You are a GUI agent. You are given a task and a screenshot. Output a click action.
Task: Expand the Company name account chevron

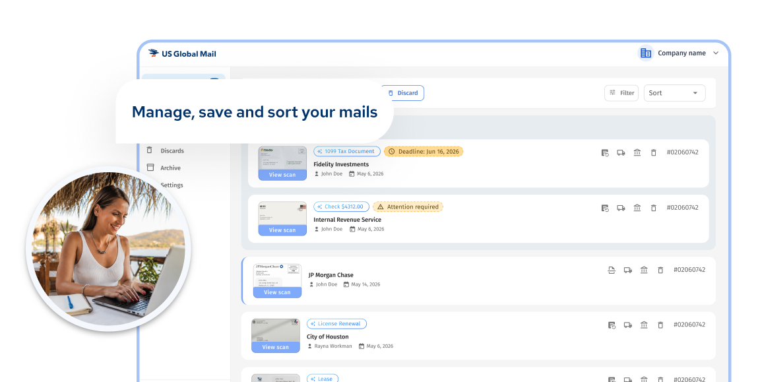point(716,53)
